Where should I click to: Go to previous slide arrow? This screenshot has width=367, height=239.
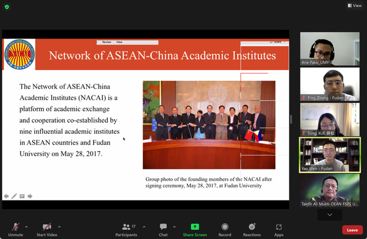coord(6,196)
